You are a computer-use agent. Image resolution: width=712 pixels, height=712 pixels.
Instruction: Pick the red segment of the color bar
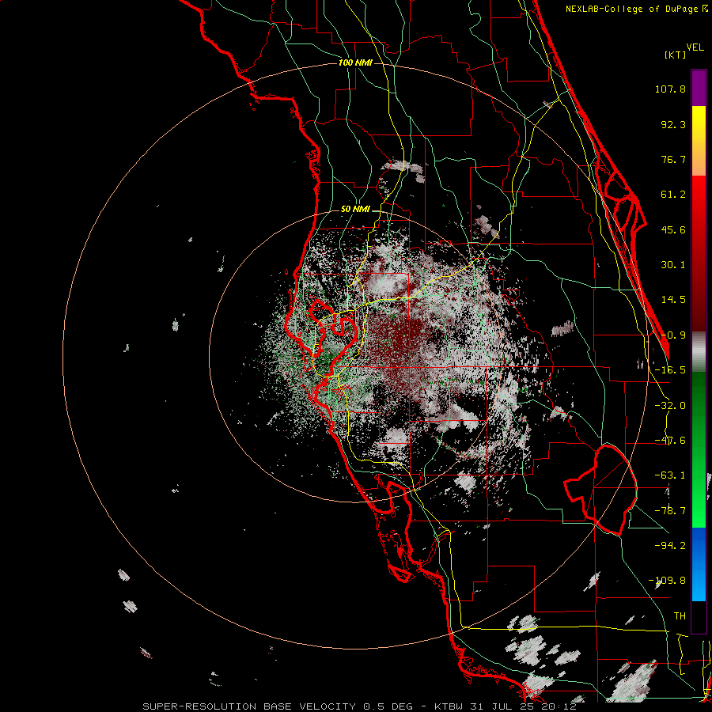(699, 253)
